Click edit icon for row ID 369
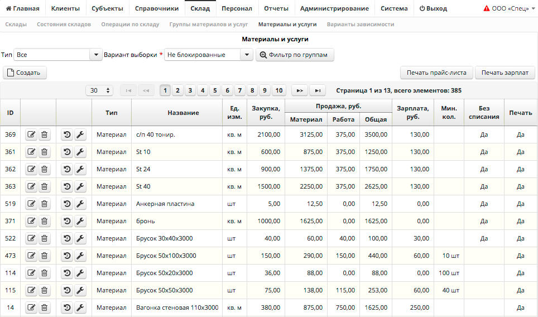 31,135
